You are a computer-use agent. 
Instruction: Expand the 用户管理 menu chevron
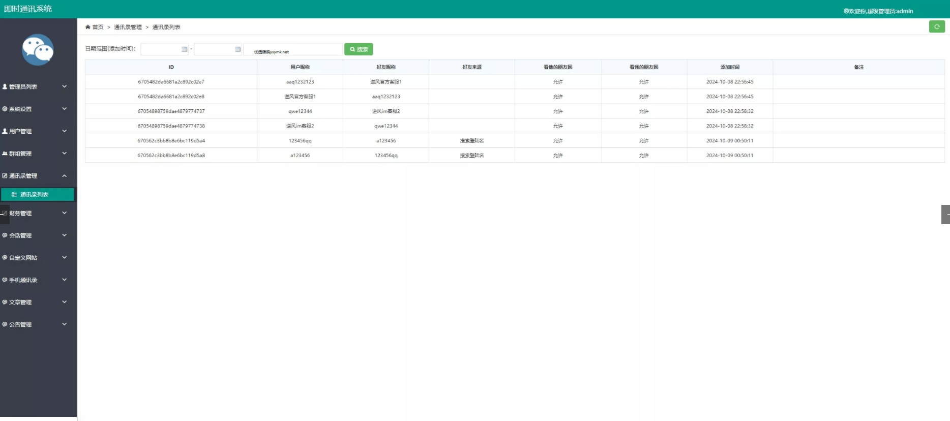pyautogui.click(x=65, y=131)
